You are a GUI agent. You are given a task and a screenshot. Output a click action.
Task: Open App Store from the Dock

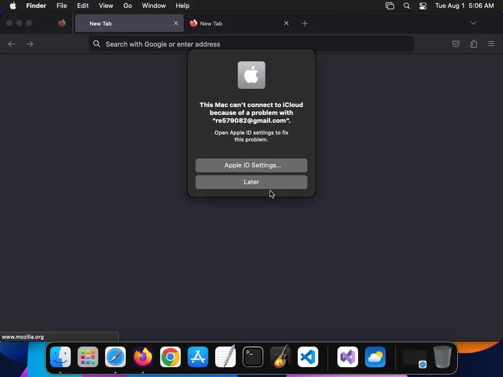pyautogui.click(x=198, y=357)
